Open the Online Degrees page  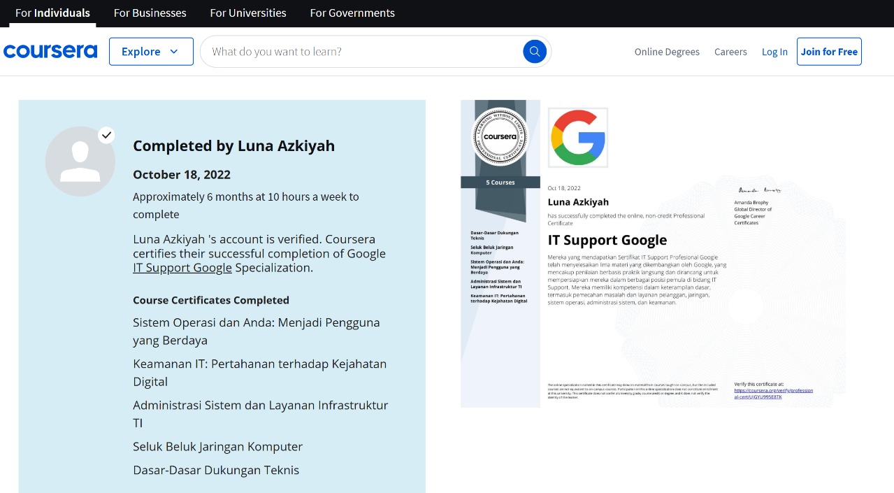(667, 52)
